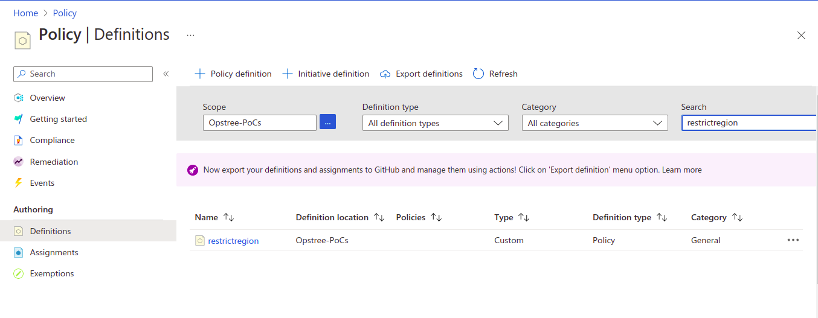The height and width of the screenshot is (318, 818).
Task: Click the Home breadcrumb link
Action: click(25, 13)
